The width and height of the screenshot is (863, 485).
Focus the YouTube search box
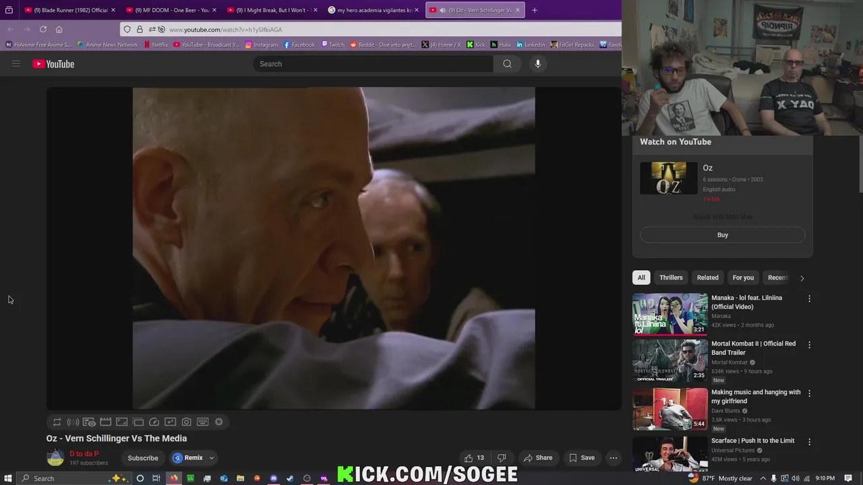pos(373,64)
